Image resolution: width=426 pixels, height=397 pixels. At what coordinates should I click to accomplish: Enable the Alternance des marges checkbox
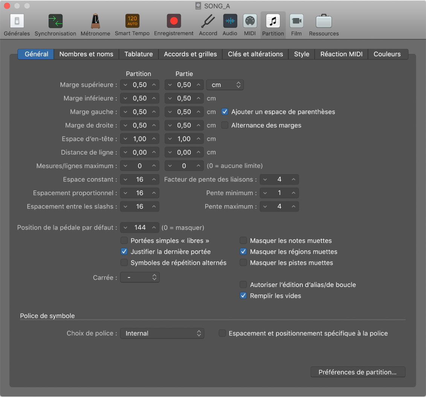click(x=225, y=125)
